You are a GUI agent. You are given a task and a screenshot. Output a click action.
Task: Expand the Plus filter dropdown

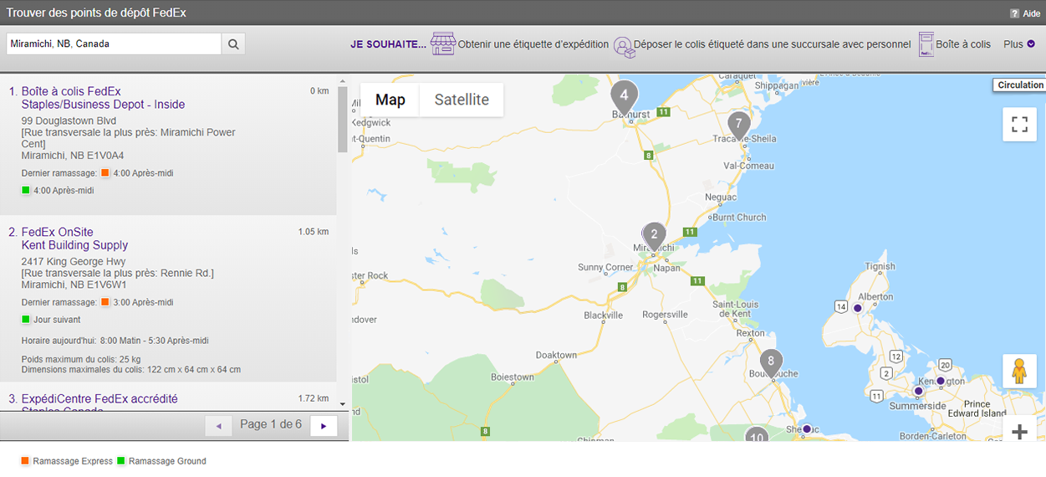point(1019,44)
